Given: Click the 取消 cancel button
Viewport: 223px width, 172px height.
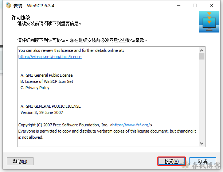Looking at the screenshot, I should (203, 161).
